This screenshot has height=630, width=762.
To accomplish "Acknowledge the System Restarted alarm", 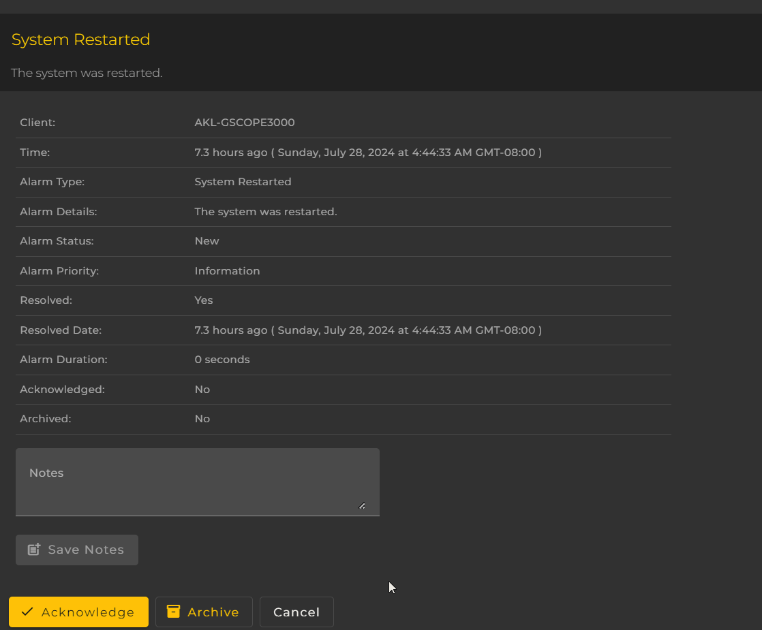I will coord(78,612).
